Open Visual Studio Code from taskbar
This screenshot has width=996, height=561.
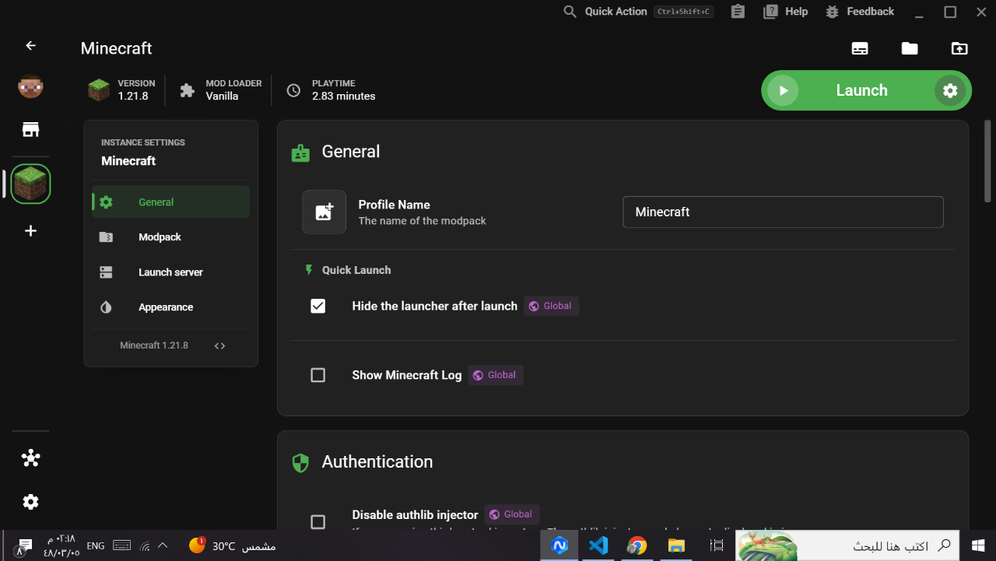click(x=598, y=545)
